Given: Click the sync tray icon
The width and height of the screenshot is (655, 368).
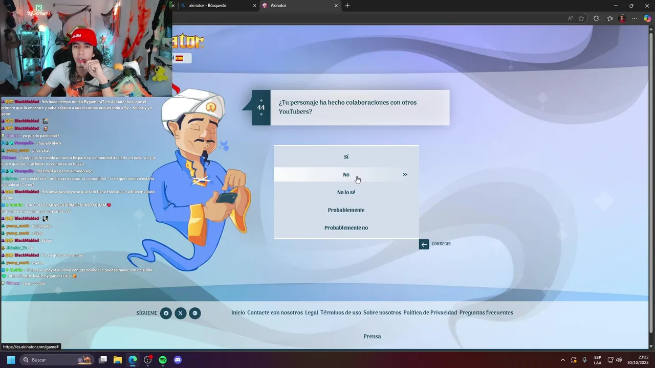Looking at the screenshot, I should (x=574, y=360).
